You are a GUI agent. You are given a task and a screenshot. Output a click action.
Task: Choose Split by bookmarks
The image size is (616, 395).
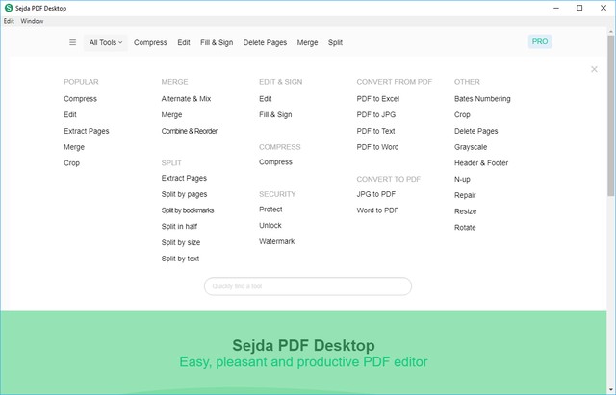(x=188, y=210)
